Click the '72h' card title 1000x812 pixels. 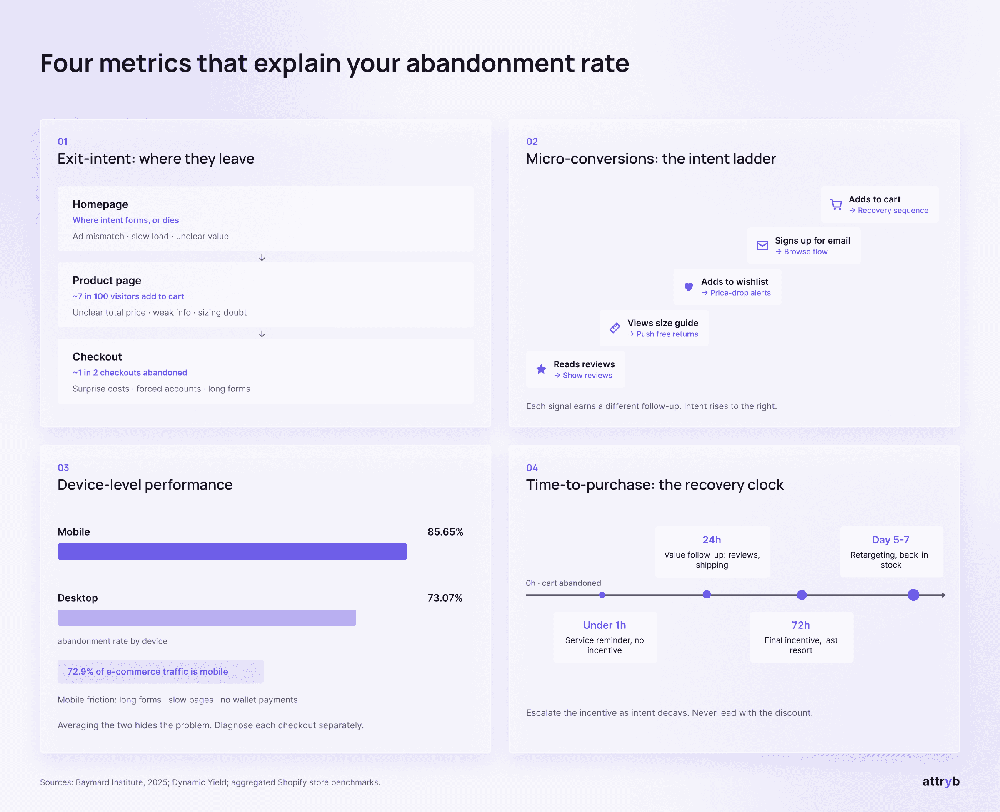(801, 625)
